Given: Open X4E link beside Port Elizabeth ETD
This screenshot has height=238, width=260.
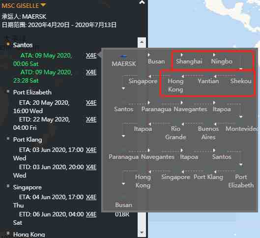Looking at the screenshot, I should [x=91, y=119].
